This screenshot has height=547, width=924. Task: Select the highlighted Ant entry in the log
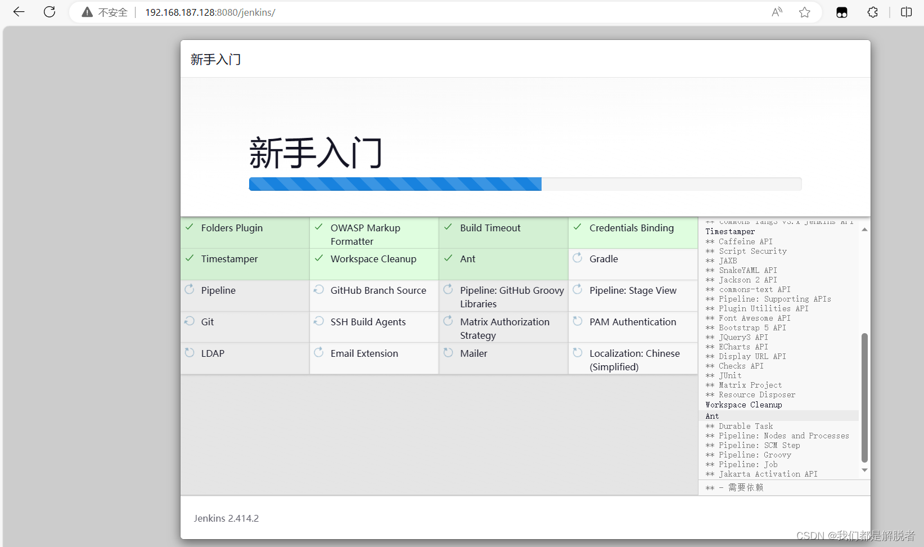pos(712,416)
